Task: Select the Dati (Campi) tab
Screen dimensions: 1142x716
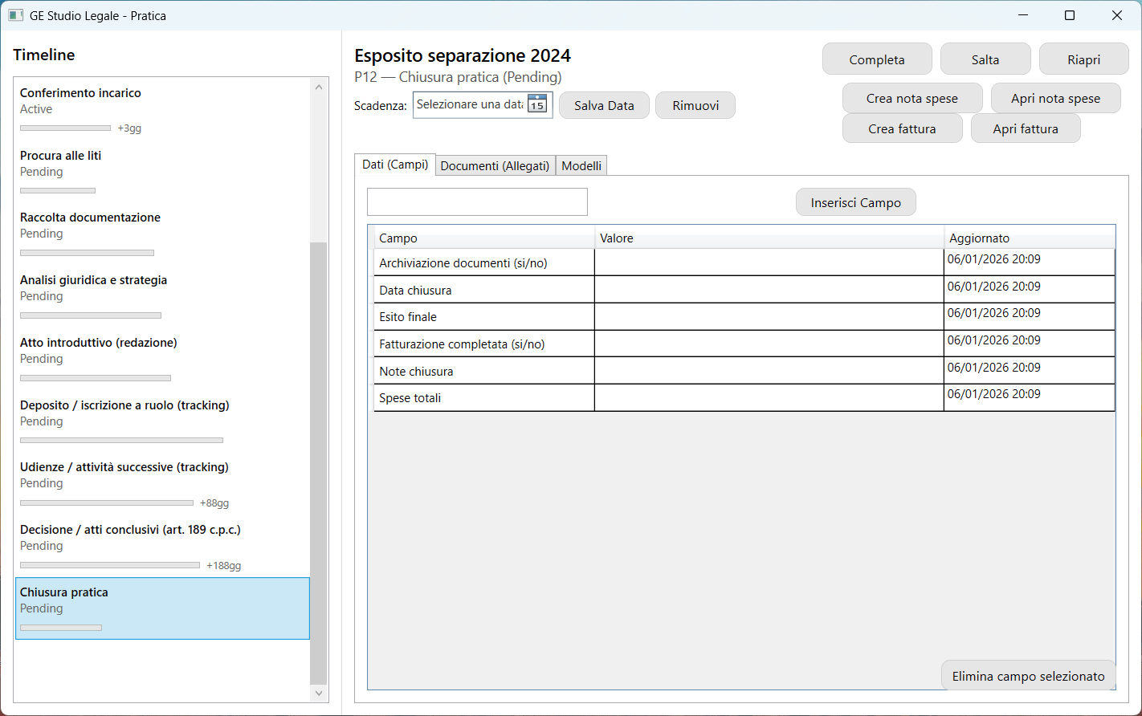Action: click(395, 165)
